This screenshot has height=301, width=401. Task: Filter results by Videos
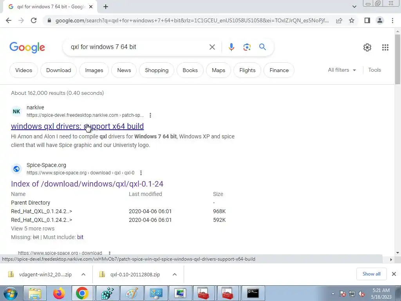(x=23, y=70)
